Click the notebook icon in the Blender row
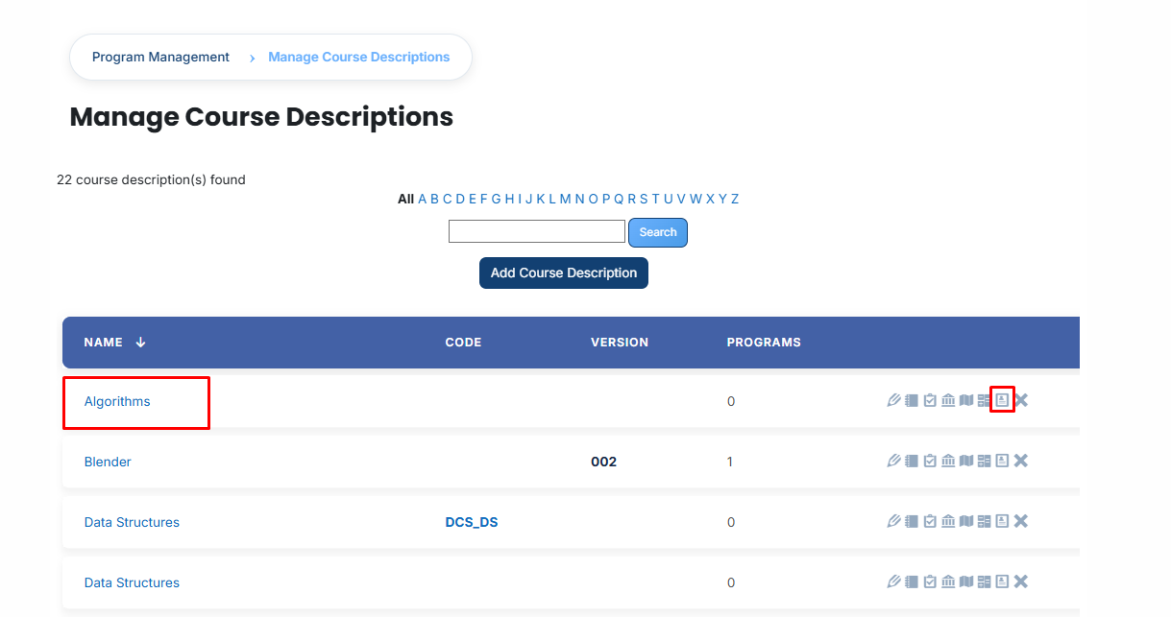Image resolution: width=1171 pixels, height=617 pixels. [x=912, y=461]
